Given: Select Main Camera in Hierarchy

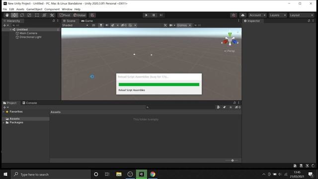Looking at the screenshot, I should (x=28, y=33).
